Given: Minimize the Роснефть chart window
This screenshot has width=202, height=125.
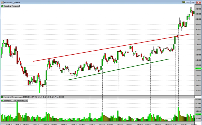Looking at the screenshot, I should [188, 2].
